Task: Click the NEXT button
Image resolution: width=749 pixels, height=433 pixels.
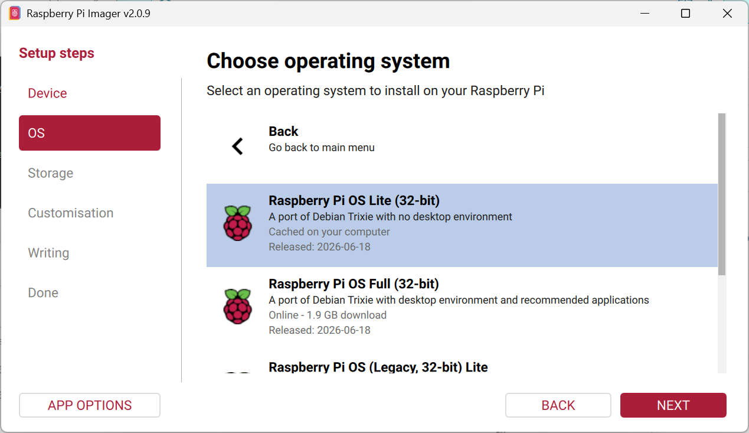Action: pyautogui.click(x=673, y=405)
